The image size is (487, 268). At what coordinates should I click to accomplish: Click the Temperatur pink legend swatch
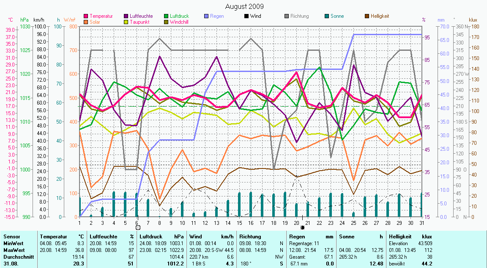86,16
